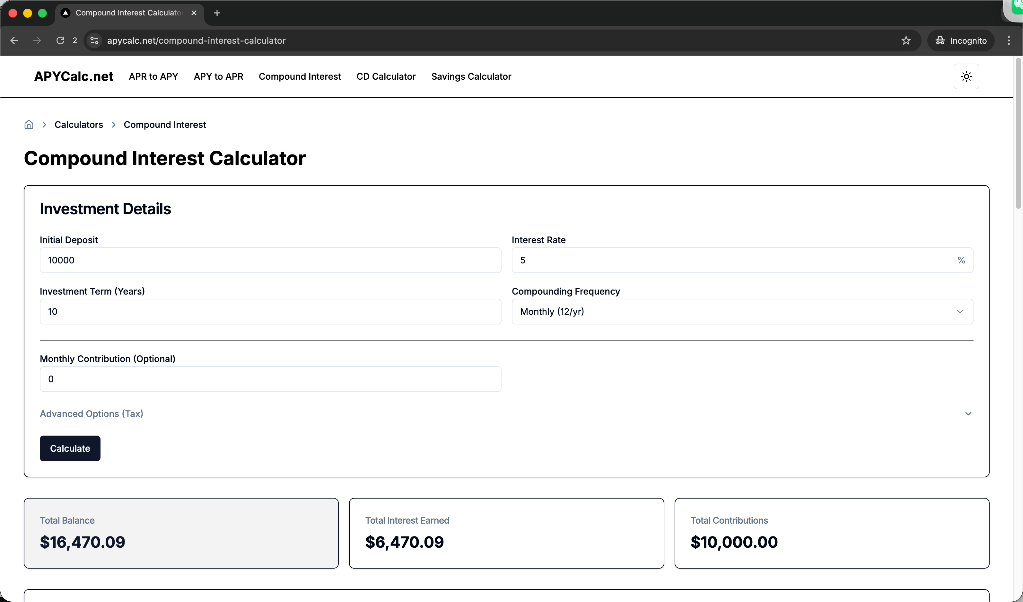1023x602 pixels.
Task: Select the forward navigation arrow
Action: (x=37, y=40)
